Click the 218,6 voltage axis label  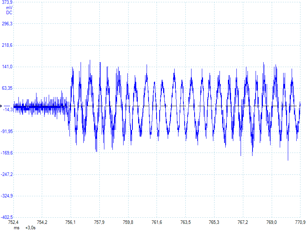coord(7,45)
